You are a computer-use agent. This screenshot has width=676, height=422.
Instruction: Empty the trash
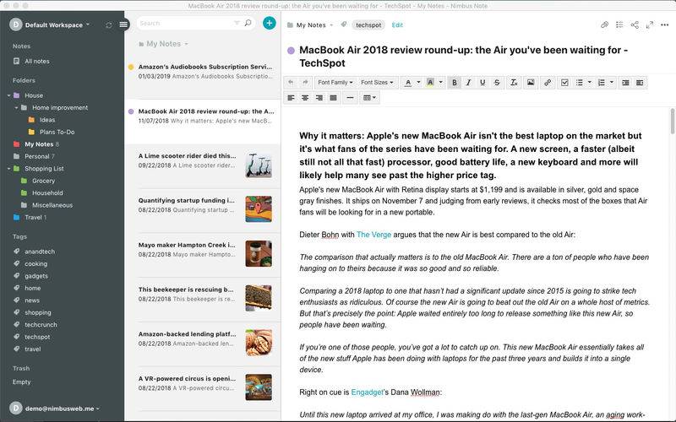tap(22, 382)
